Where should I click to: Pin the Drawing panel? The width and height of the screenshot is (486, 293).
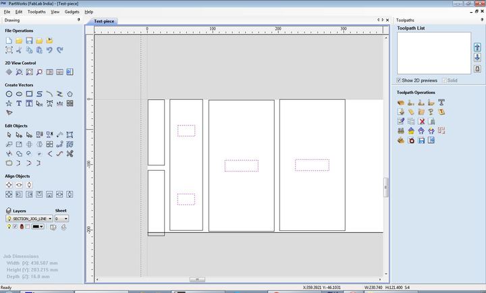[x=79, y=20]
